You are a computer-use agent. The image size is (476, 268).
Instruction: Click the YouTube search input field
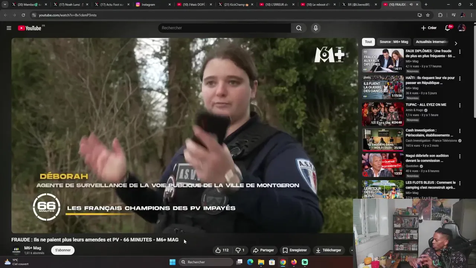point(225,28)
